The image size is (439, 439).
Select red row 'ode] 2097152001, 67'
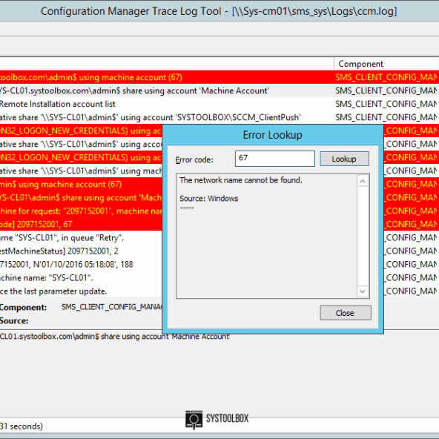tap(81, 224)
